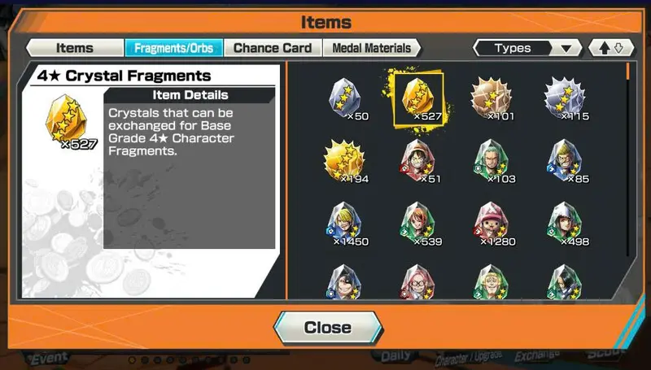Select the fragment with count x85
Viewport: 651px width, 370px height.
coord(566,161)
